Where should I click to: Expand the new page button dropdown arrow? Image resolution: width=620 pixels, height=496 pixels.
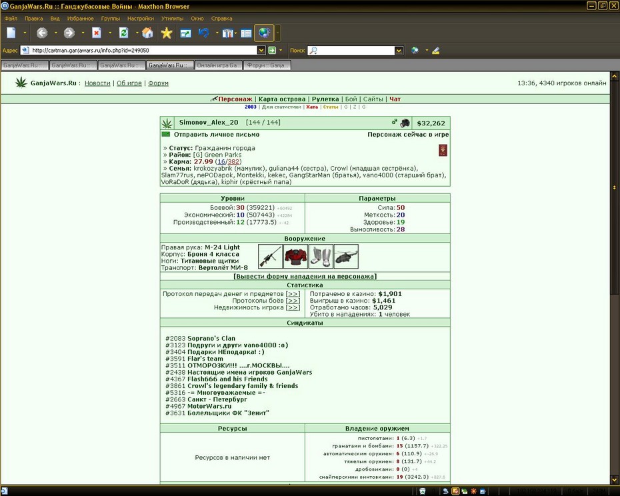coord(25,33)
